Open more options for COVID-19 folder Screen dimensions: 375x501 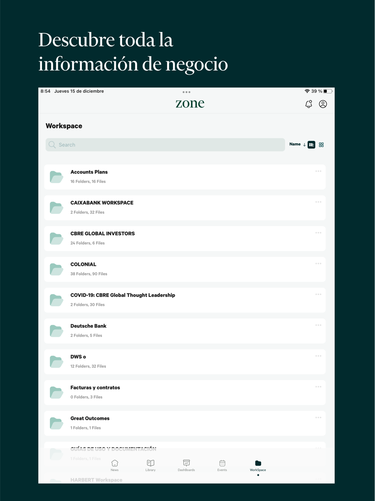pos(318,294)
